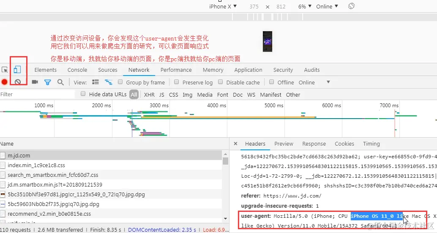This screenshot has width=437, height=233.
Task: Filter requests by XHR
Action: click(x=149, y=95)
